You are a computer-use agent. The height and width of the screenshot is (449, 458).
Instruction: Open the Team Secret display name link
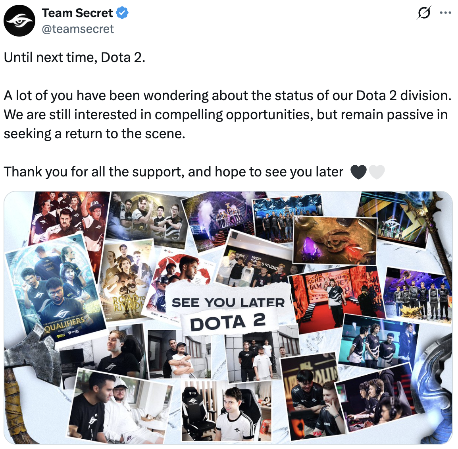click(x=77, y=13)
